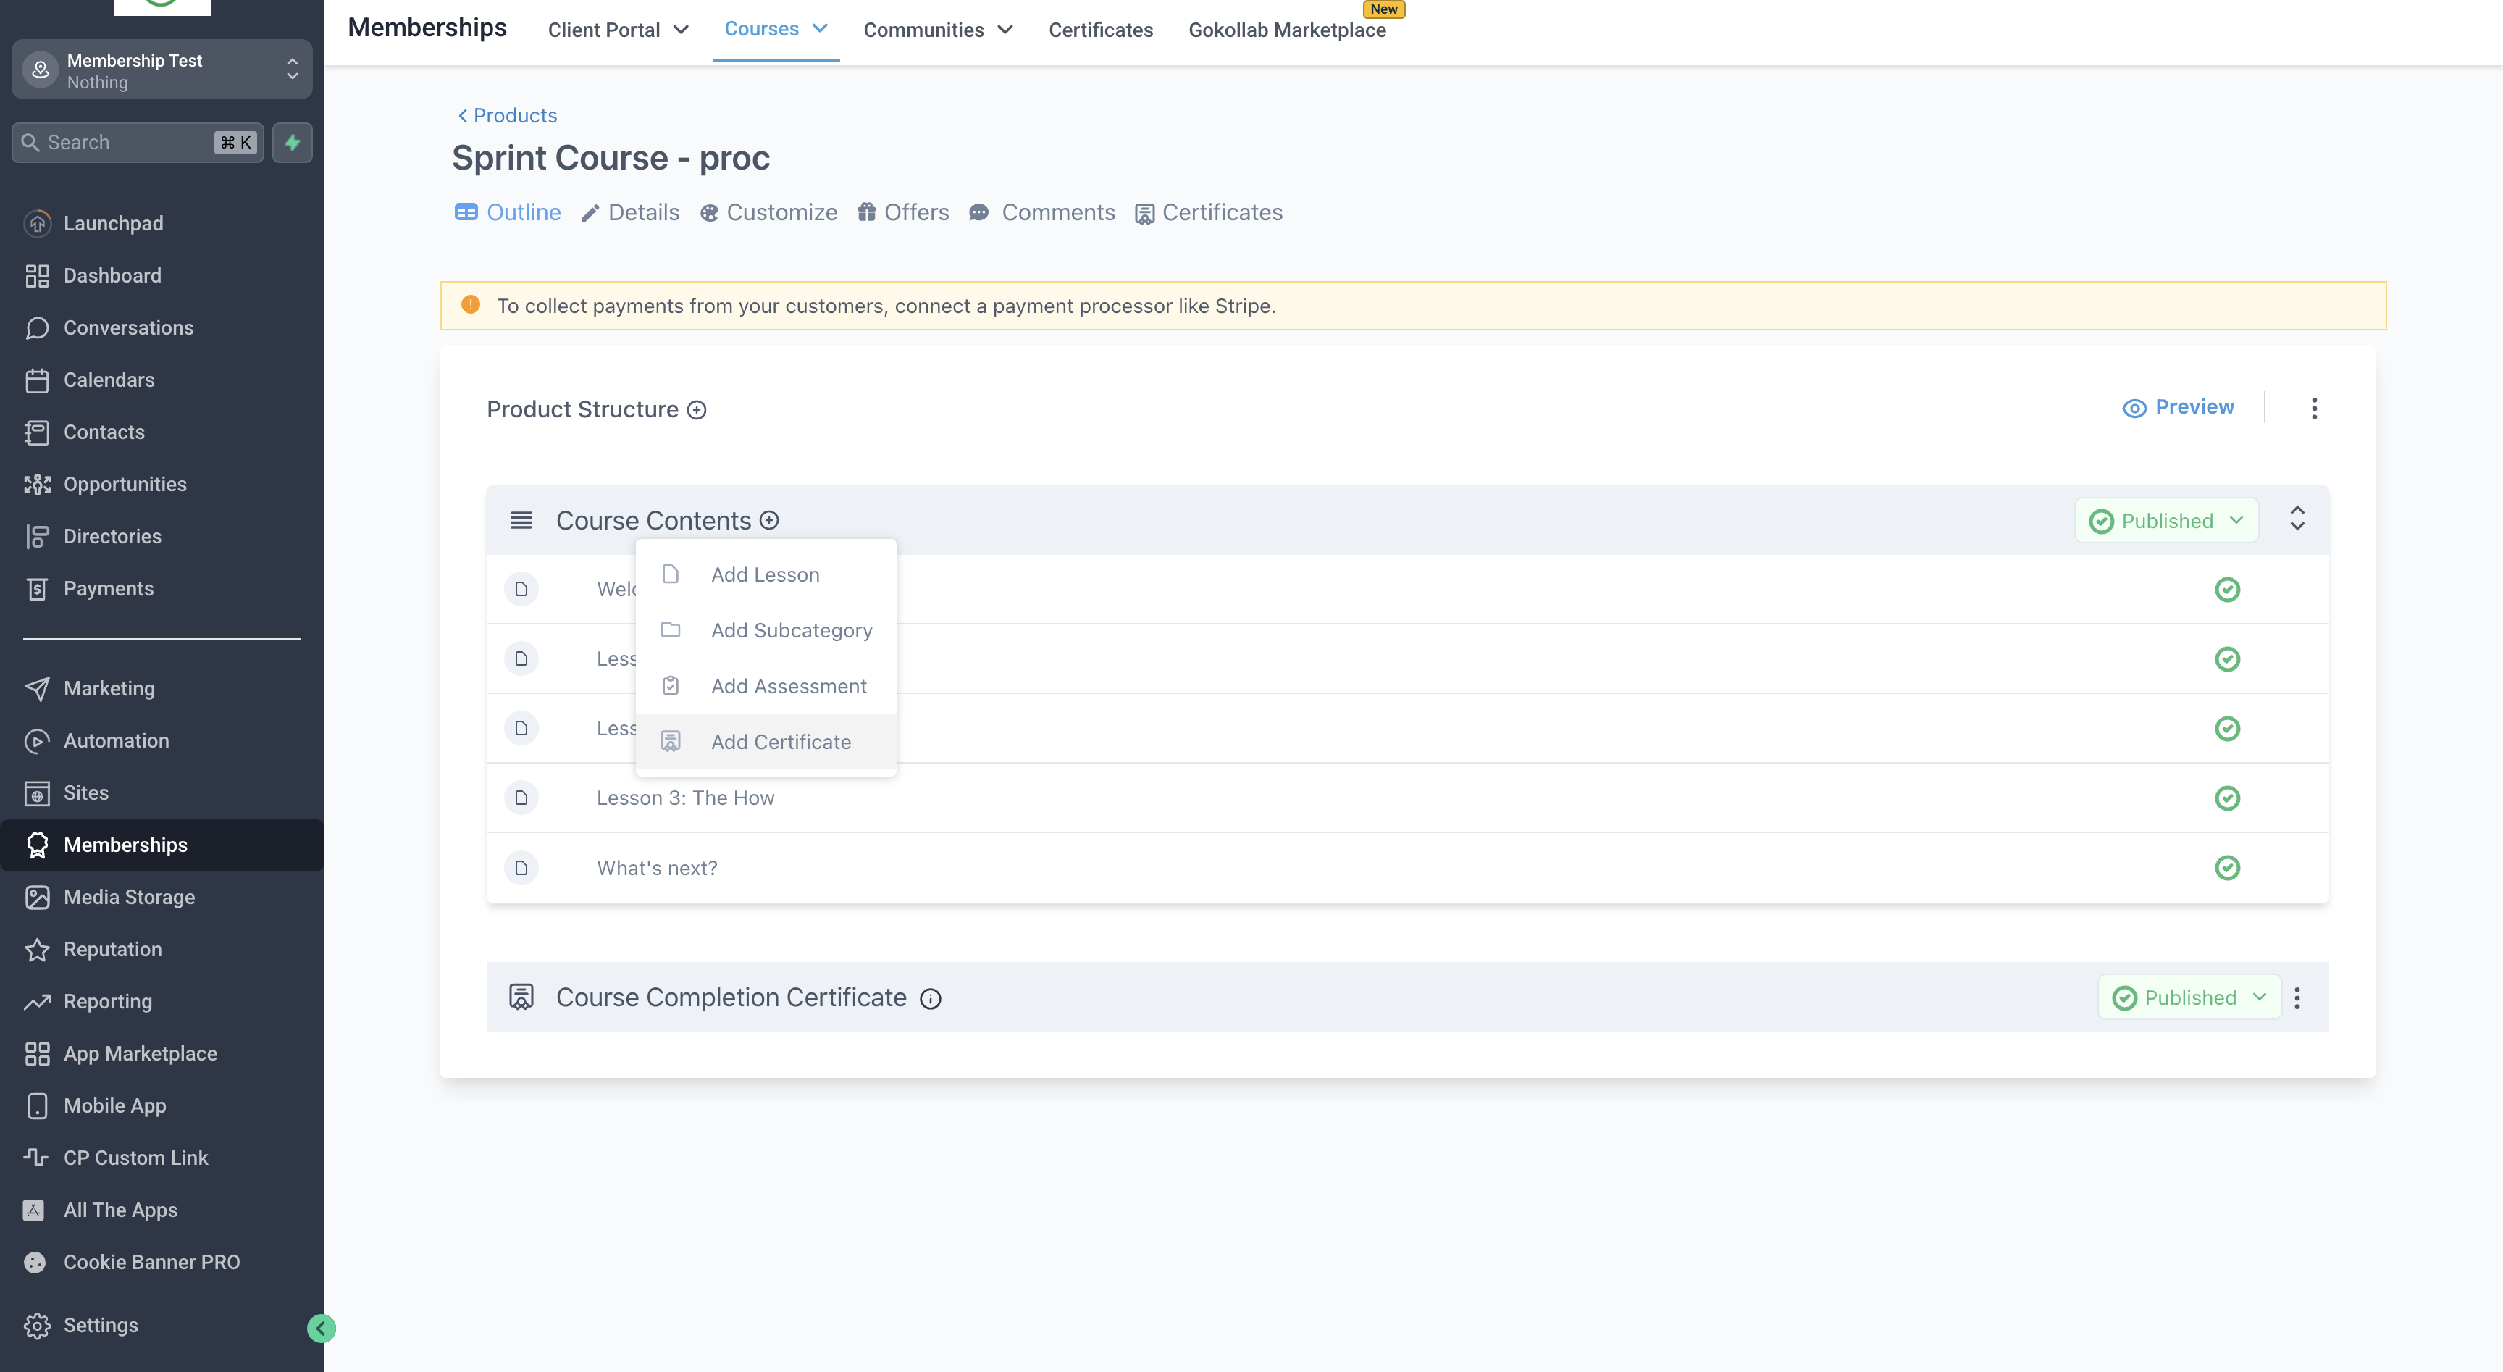Screen dimensions: 2503x1372
Task: Click the drag handle icon for Course Contents
Action: [521, 521]
